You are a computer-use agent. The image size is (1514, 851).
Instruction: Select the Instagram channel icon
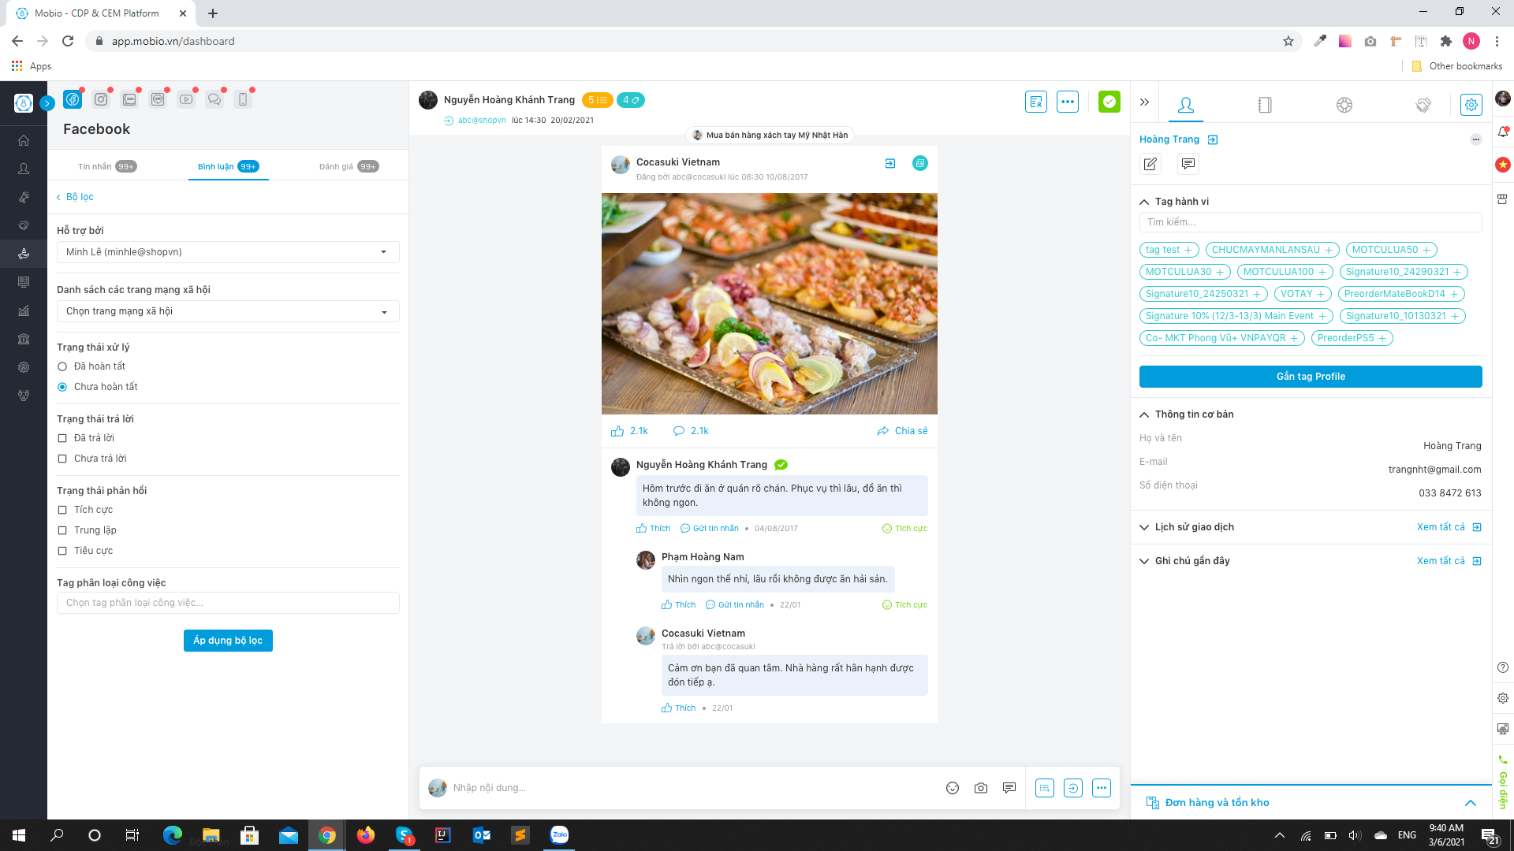point(101,99)
